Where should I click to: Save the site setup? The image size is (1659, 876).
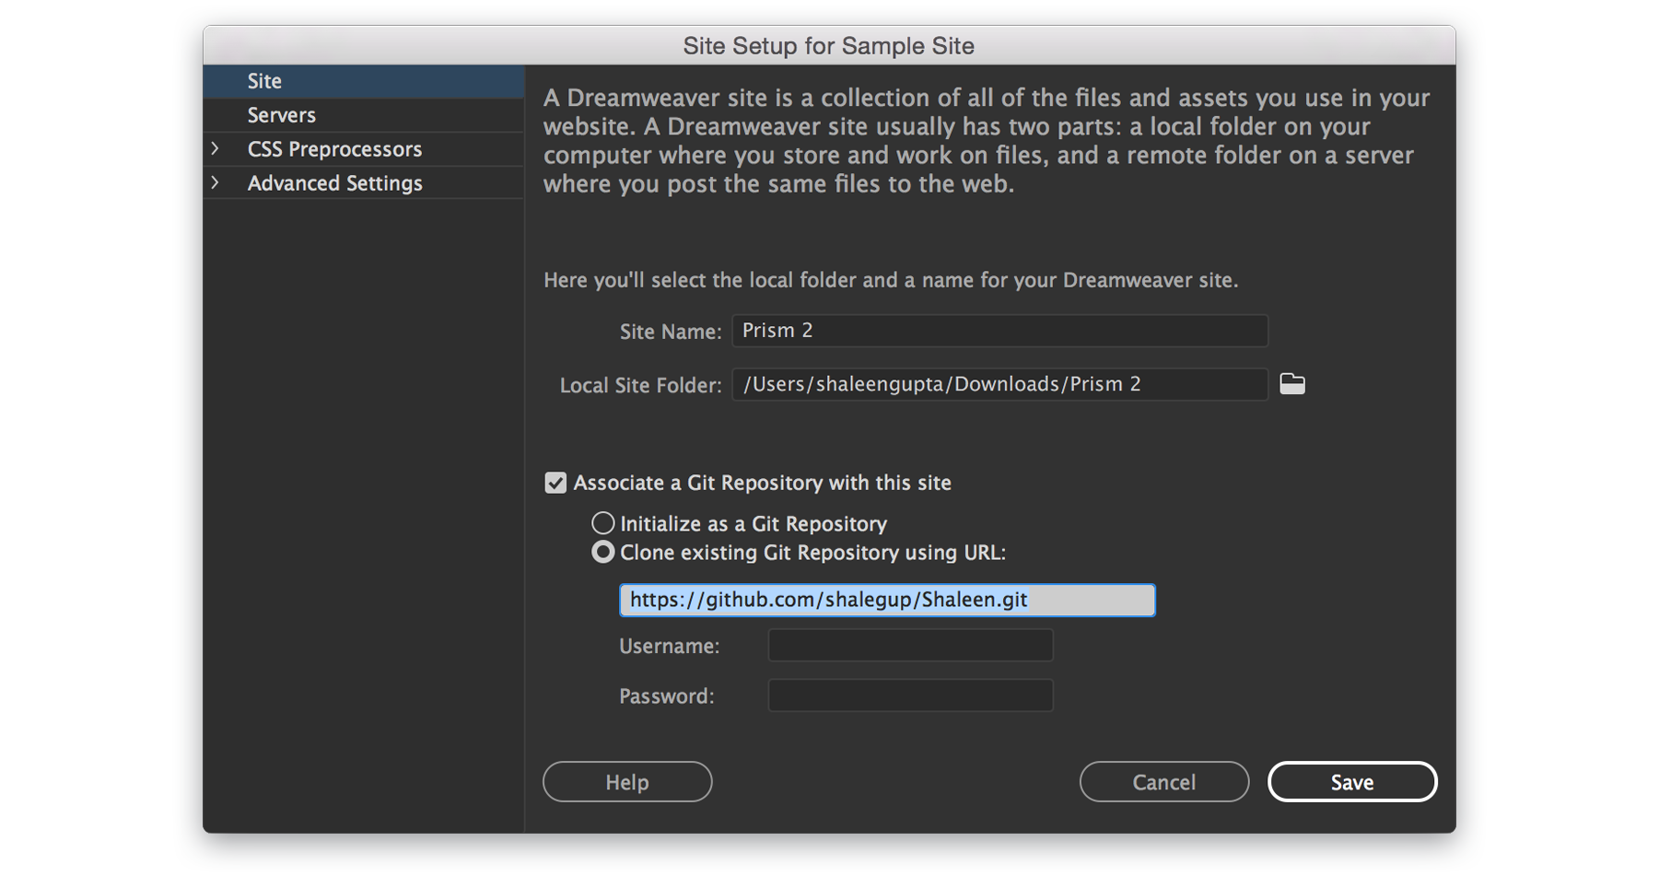coord(1352,781)
